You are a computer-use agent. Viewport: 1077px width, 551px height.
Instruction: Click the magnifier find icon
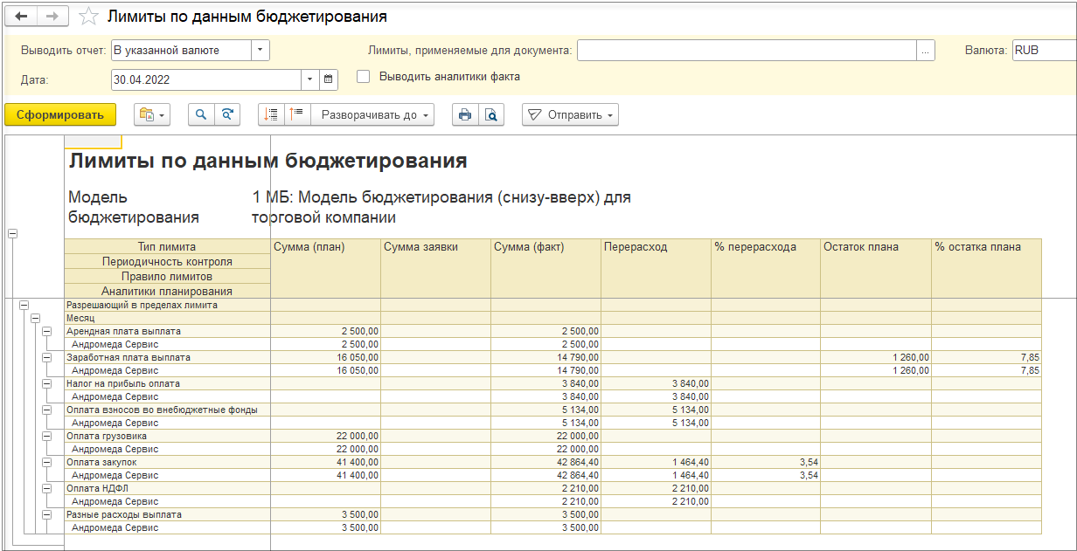pyautogui.click(x=201, y=114)
